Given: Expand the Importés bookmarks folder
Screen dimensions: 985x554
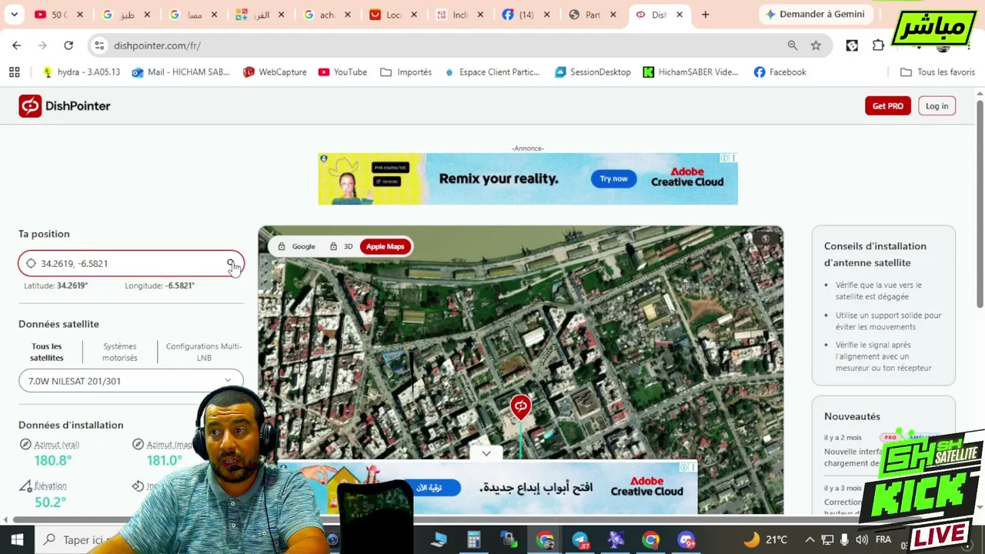Looking at the screenshot, I should tap(406, 72).
